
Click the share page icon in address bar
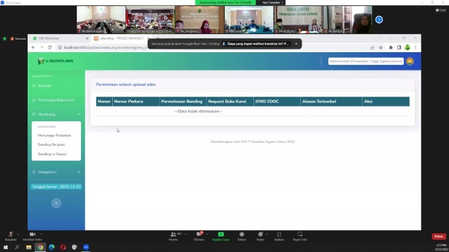372,47
